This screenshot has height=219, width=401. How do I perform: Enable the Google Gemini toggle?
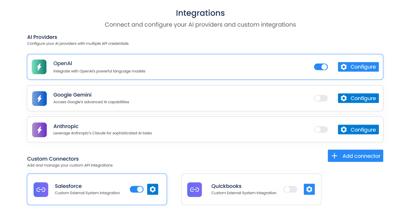pos(321,98)
